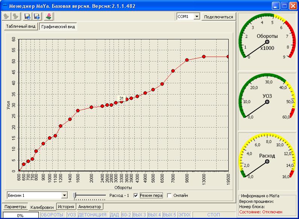The image size is (299, 219).
Task: Click the СТОП status indicator
Action: coord(213,215)
